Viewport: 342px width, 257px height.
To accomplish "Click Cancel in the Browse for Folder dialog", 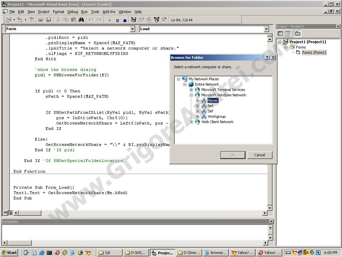I will click(x=260, y=155).
